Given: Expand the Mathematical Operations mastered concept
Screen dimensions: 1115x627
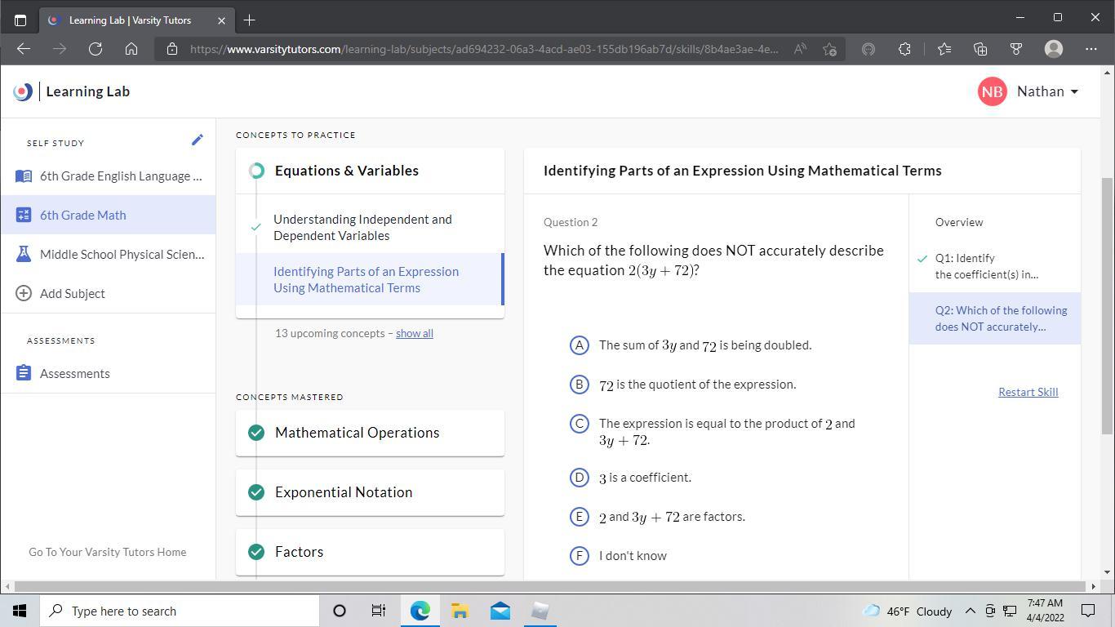Looking at the screenshot, I should [357, 433].
